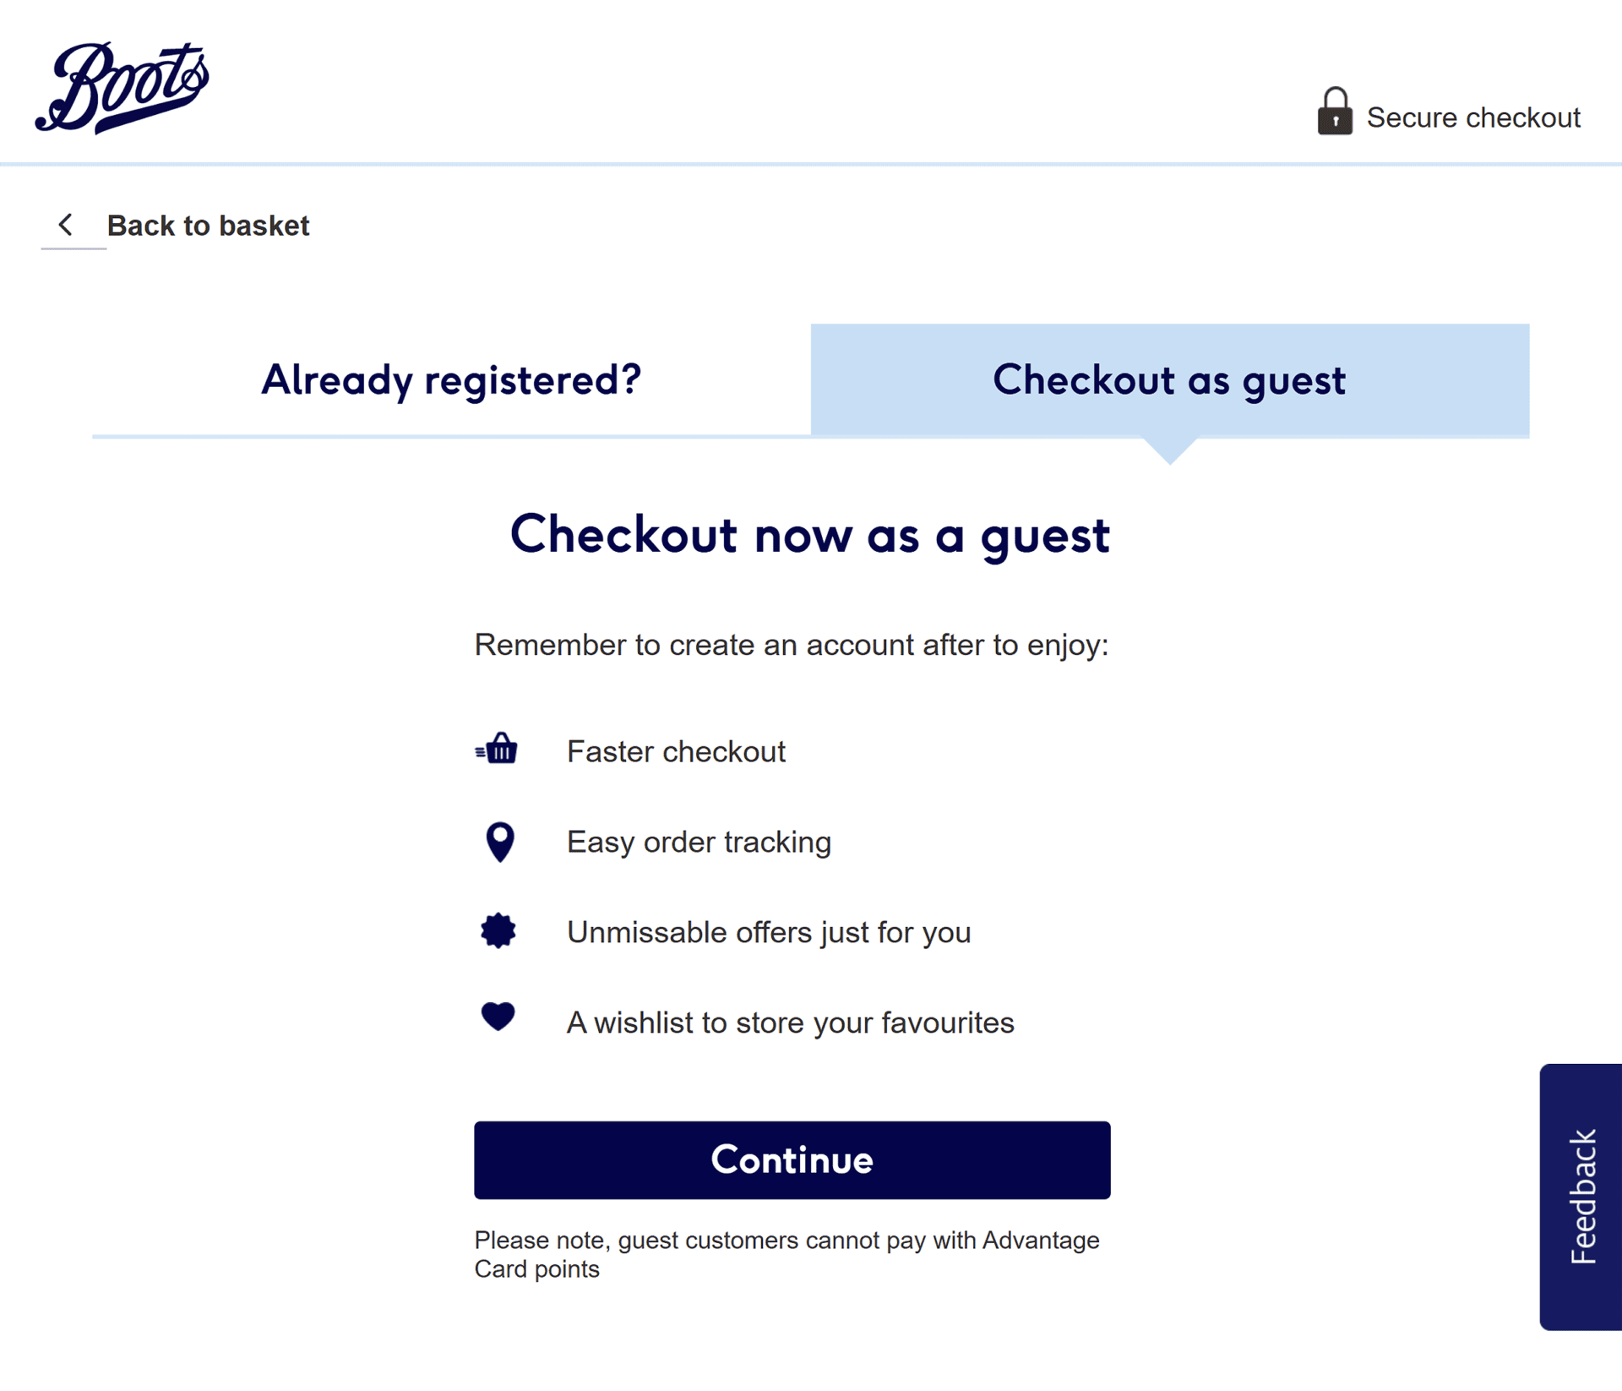Click the Faster checkout text
This screenshot has height=1391, width=1622.
[676, 751]
